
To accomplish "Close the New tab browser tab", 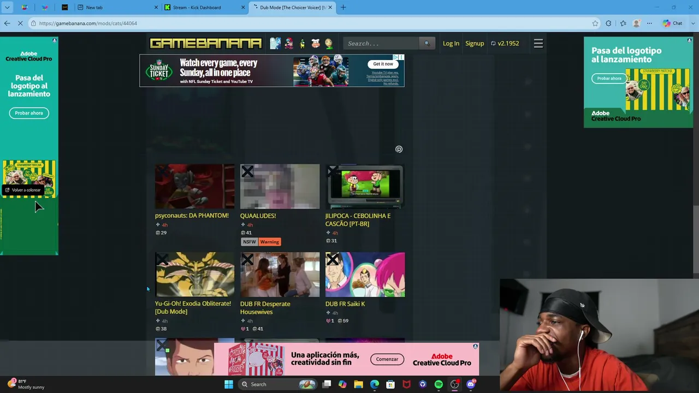I will (156, 8).
